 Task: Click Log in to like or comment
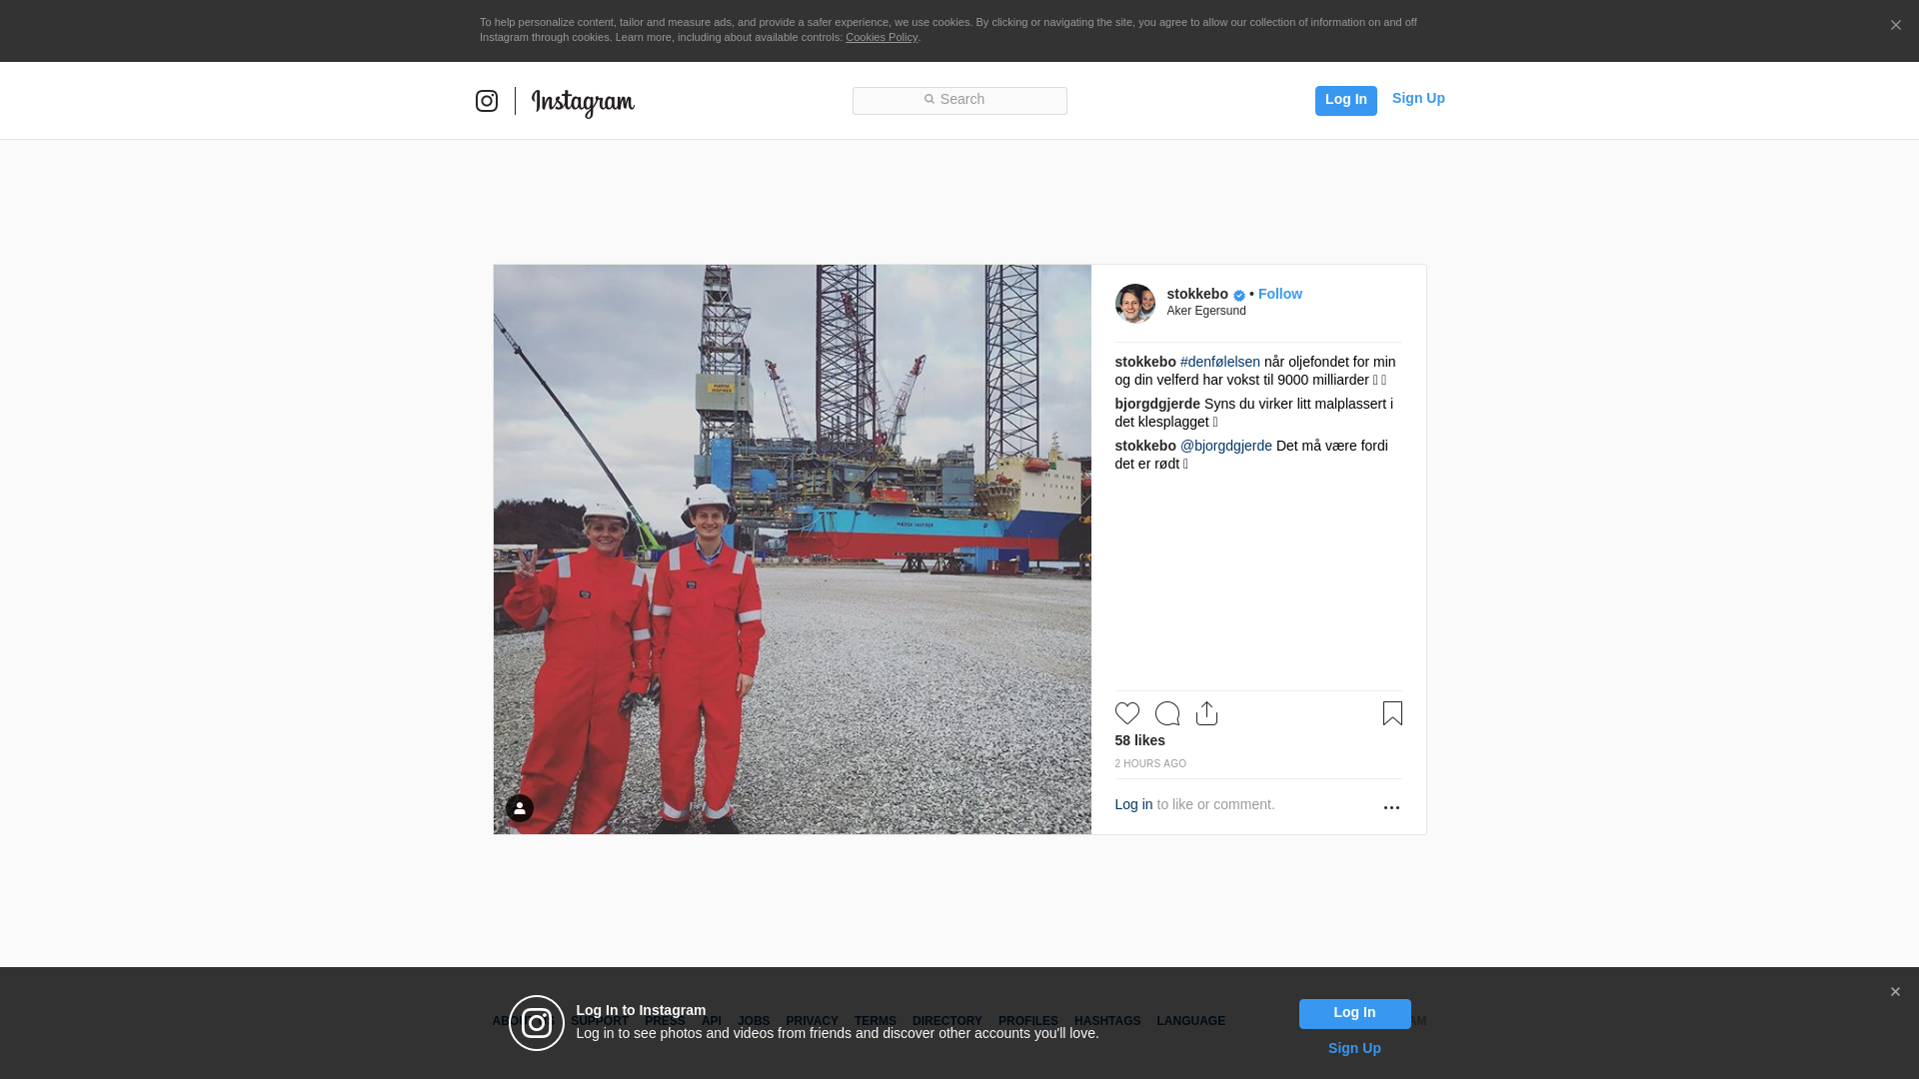1133,804
